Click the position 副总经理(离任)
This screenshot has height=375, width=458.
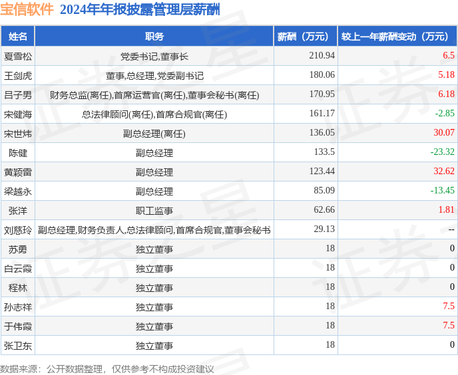[x=154, y=134]
